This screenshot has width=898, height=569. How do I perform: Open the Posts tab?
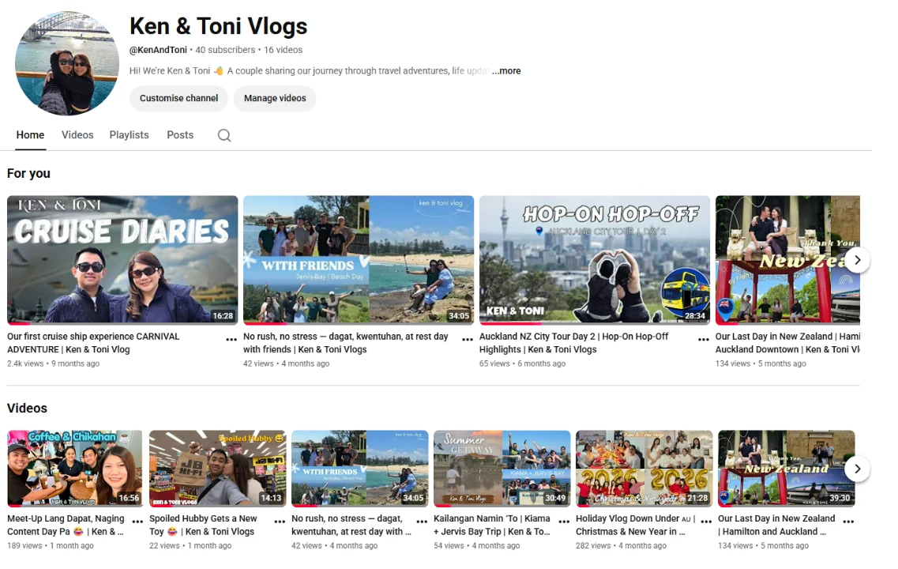(180, 135)
